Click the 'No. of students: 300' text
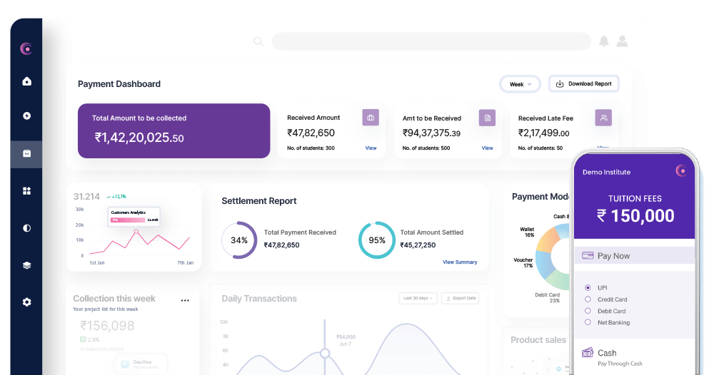Screen dimensions: 714x375 pos(311,148)
